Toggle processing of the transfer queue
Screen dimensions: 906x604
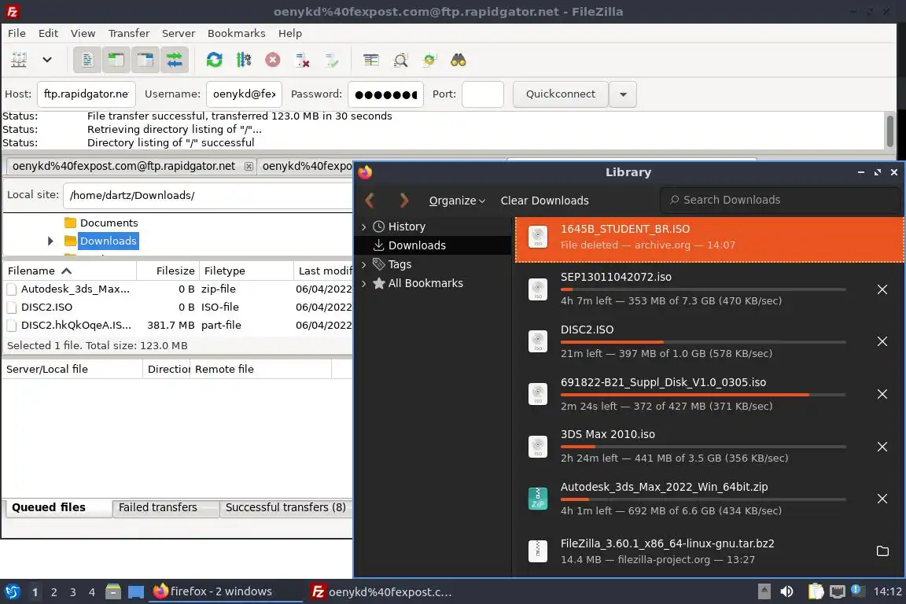coord(244,60)
